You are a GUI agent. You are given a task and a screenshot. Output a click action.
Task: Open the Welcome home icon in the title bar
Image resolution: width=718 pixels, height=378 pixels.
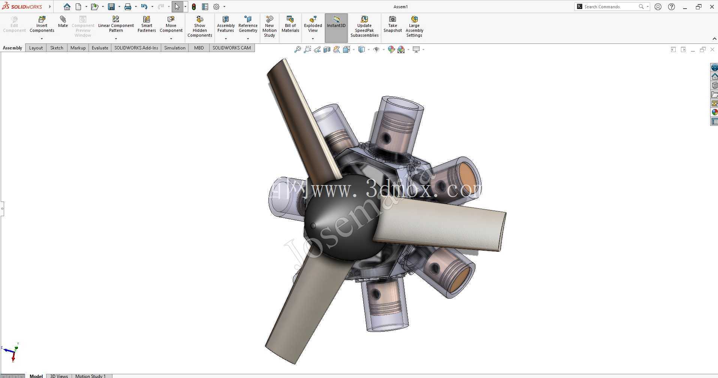(x=67, y=7)
